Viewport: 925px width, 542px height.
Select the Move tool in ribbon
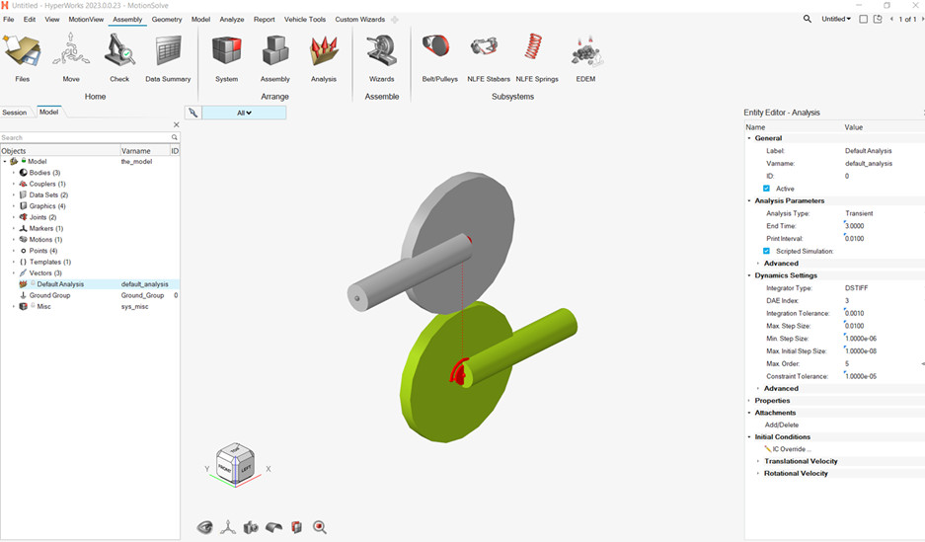click(71, 50)
